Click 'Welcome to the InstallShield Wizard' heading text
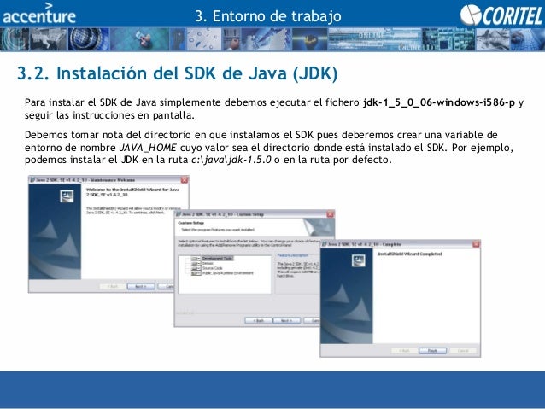This screenshot has height=409, width=545. tap(132, 192)
